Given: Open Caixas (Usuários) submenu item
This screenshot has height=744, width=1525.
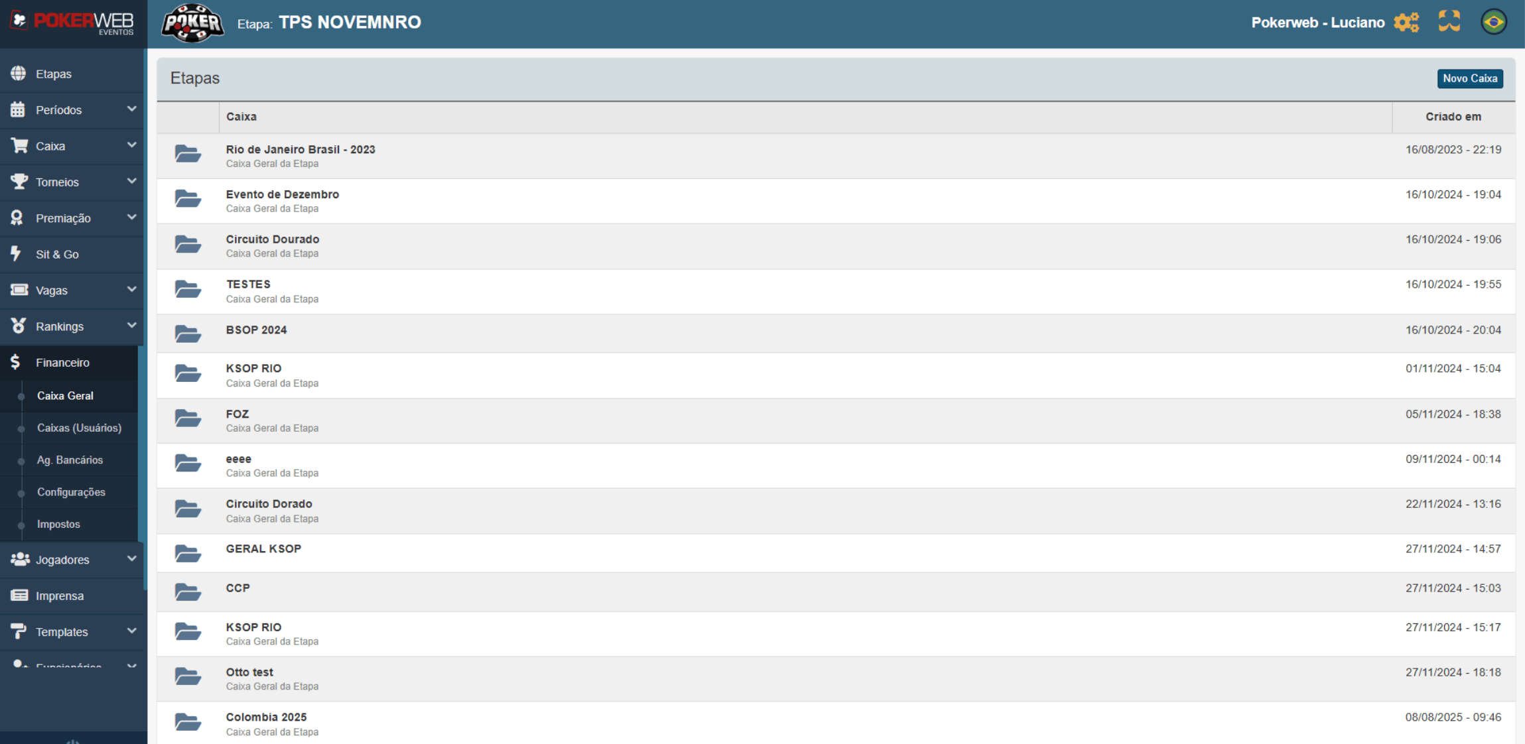Looking at the screenshot, I should pyautogui.click(x=79, y=428).
